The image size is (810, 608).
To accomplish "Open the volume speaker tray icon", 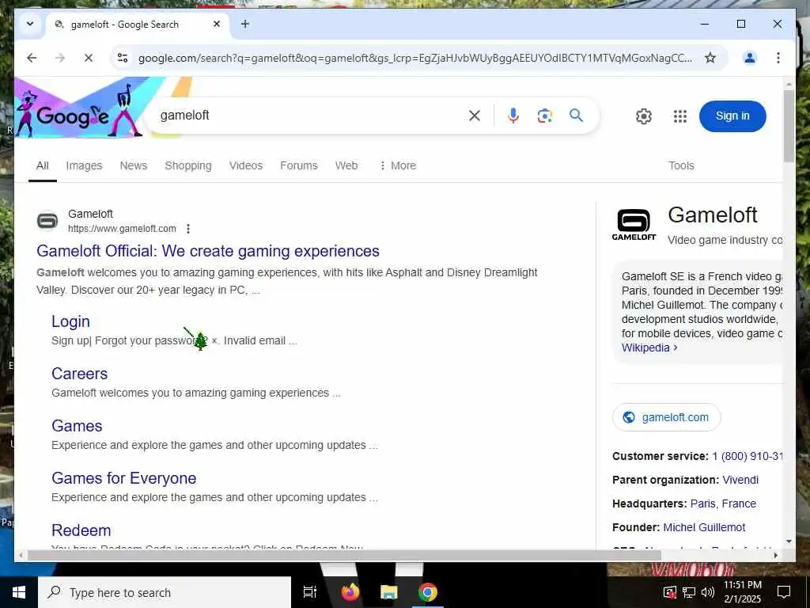I will [x=708, y=592].
